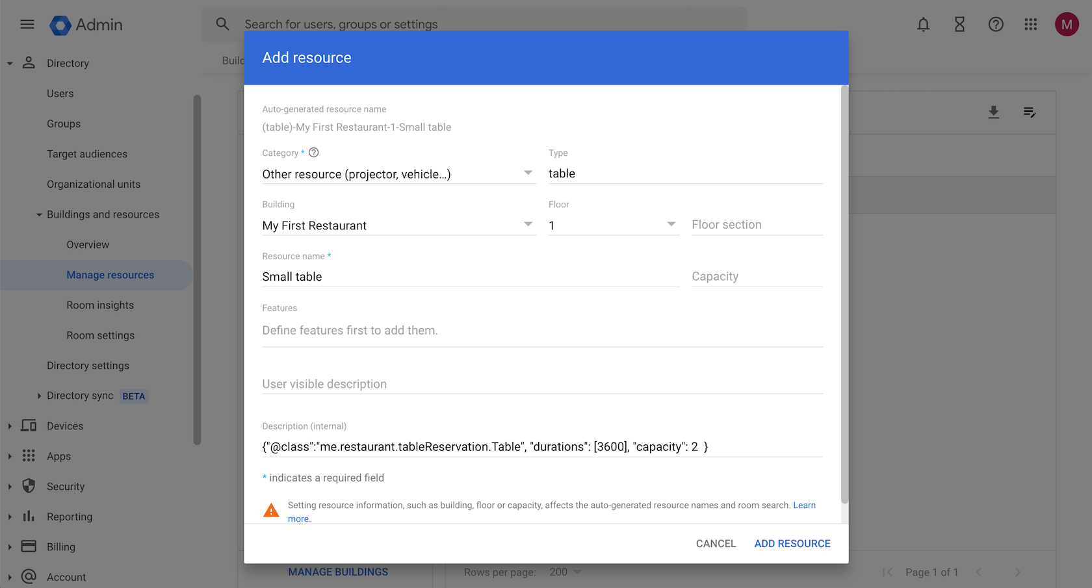Go to Room insights

[100, 305]
